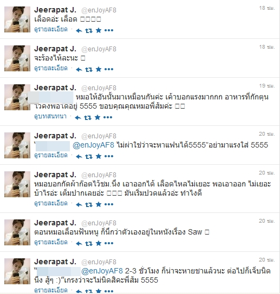This screenshot has height=294, width=280.
Task: Open the grey @enJoyAF8 handle on first tweet
Action: click(x=99, y=10)
